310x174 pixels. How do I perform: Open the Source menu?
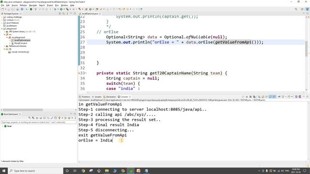coord(15,5)
